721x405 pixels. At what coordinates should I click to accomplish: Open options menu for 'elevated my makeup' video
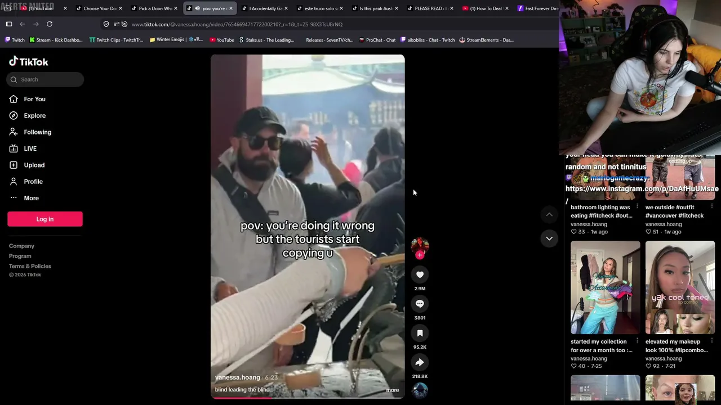pos(712,341)
